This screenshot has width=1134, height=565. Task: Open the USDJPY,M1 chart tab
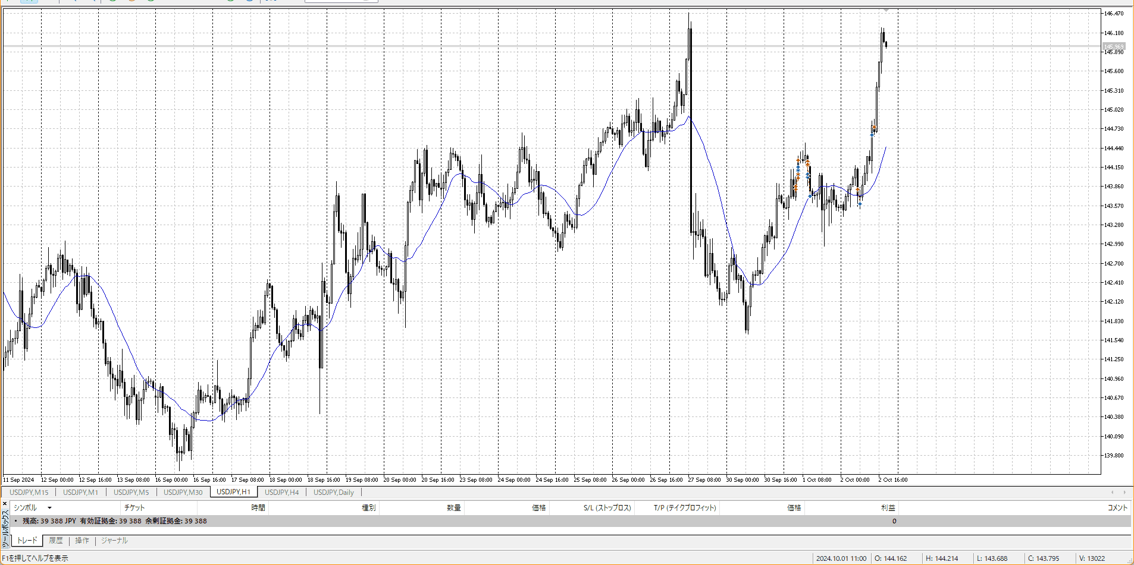[80, 493]
